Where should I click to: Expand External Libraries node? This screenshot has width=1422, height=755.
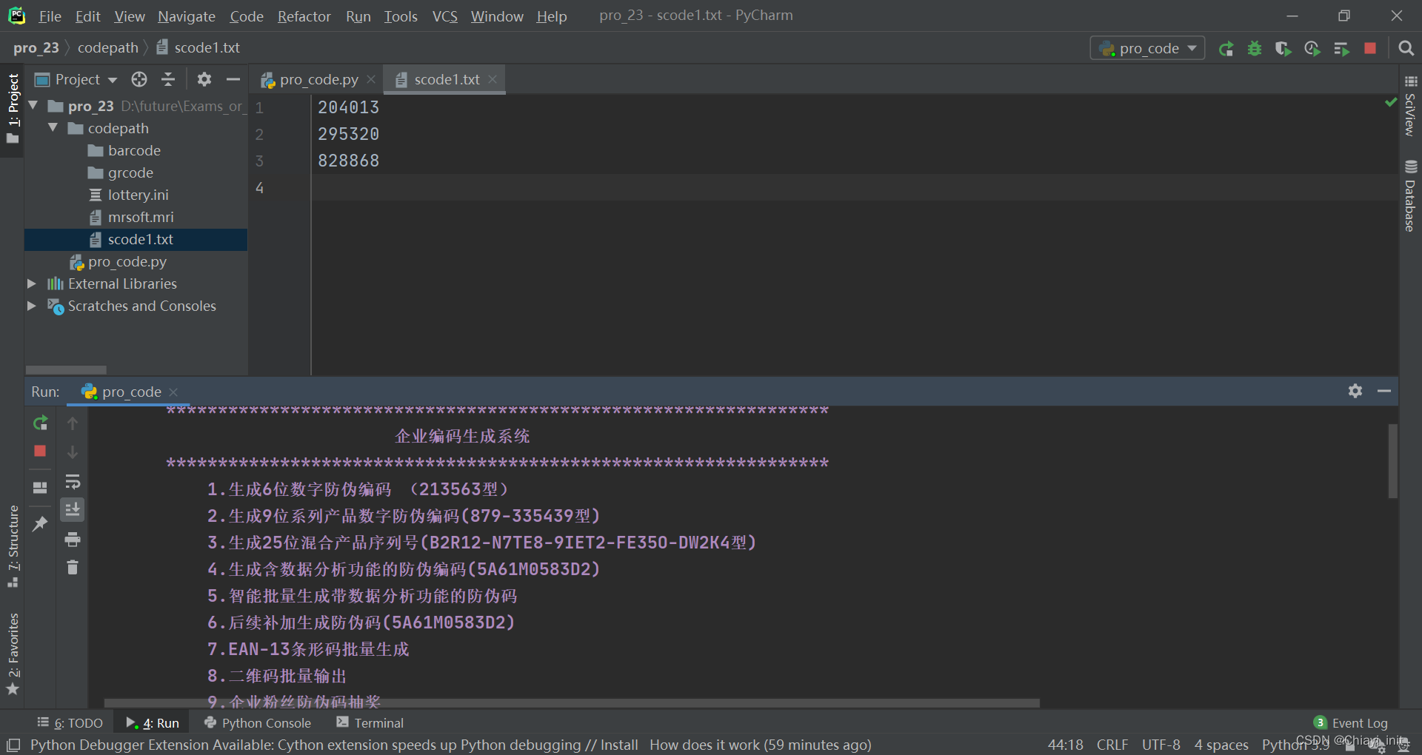point(32,283)
